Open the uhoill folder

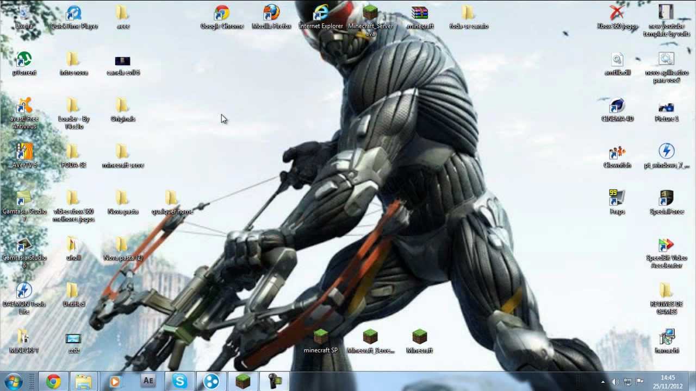coord(74,248)
